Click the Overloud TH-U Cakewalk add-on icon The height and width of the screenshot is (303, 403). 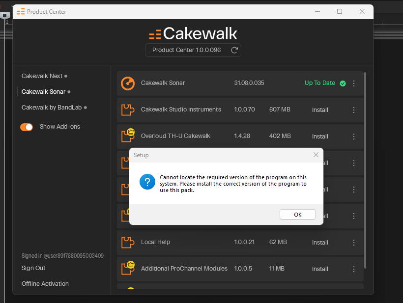pyautogui.click(x=128, y=136)
